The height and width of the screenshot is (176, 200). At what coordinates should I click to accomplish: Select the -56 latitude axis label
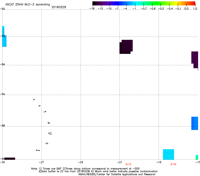pos(2,94)
